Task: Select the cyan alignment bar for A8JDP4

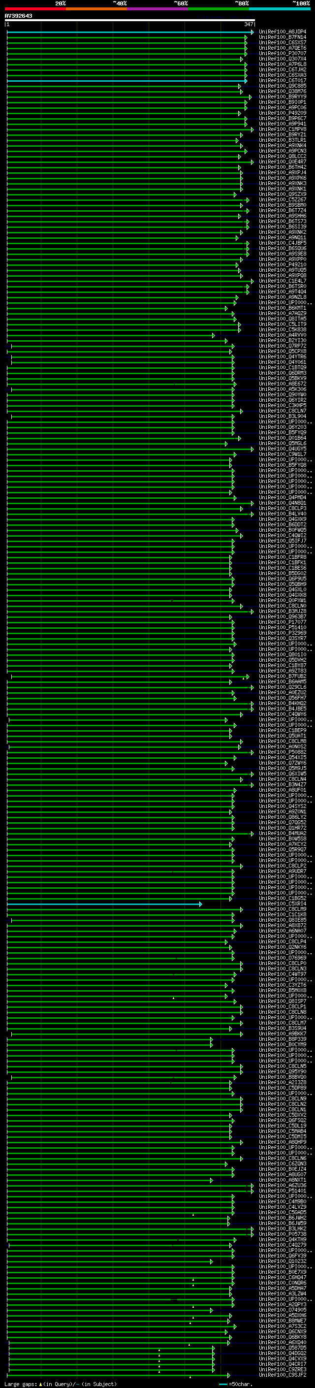Action: coord(130,32)
